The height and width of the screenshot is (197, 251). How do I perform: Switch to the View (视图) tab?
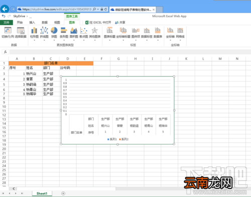coord(57,23)
